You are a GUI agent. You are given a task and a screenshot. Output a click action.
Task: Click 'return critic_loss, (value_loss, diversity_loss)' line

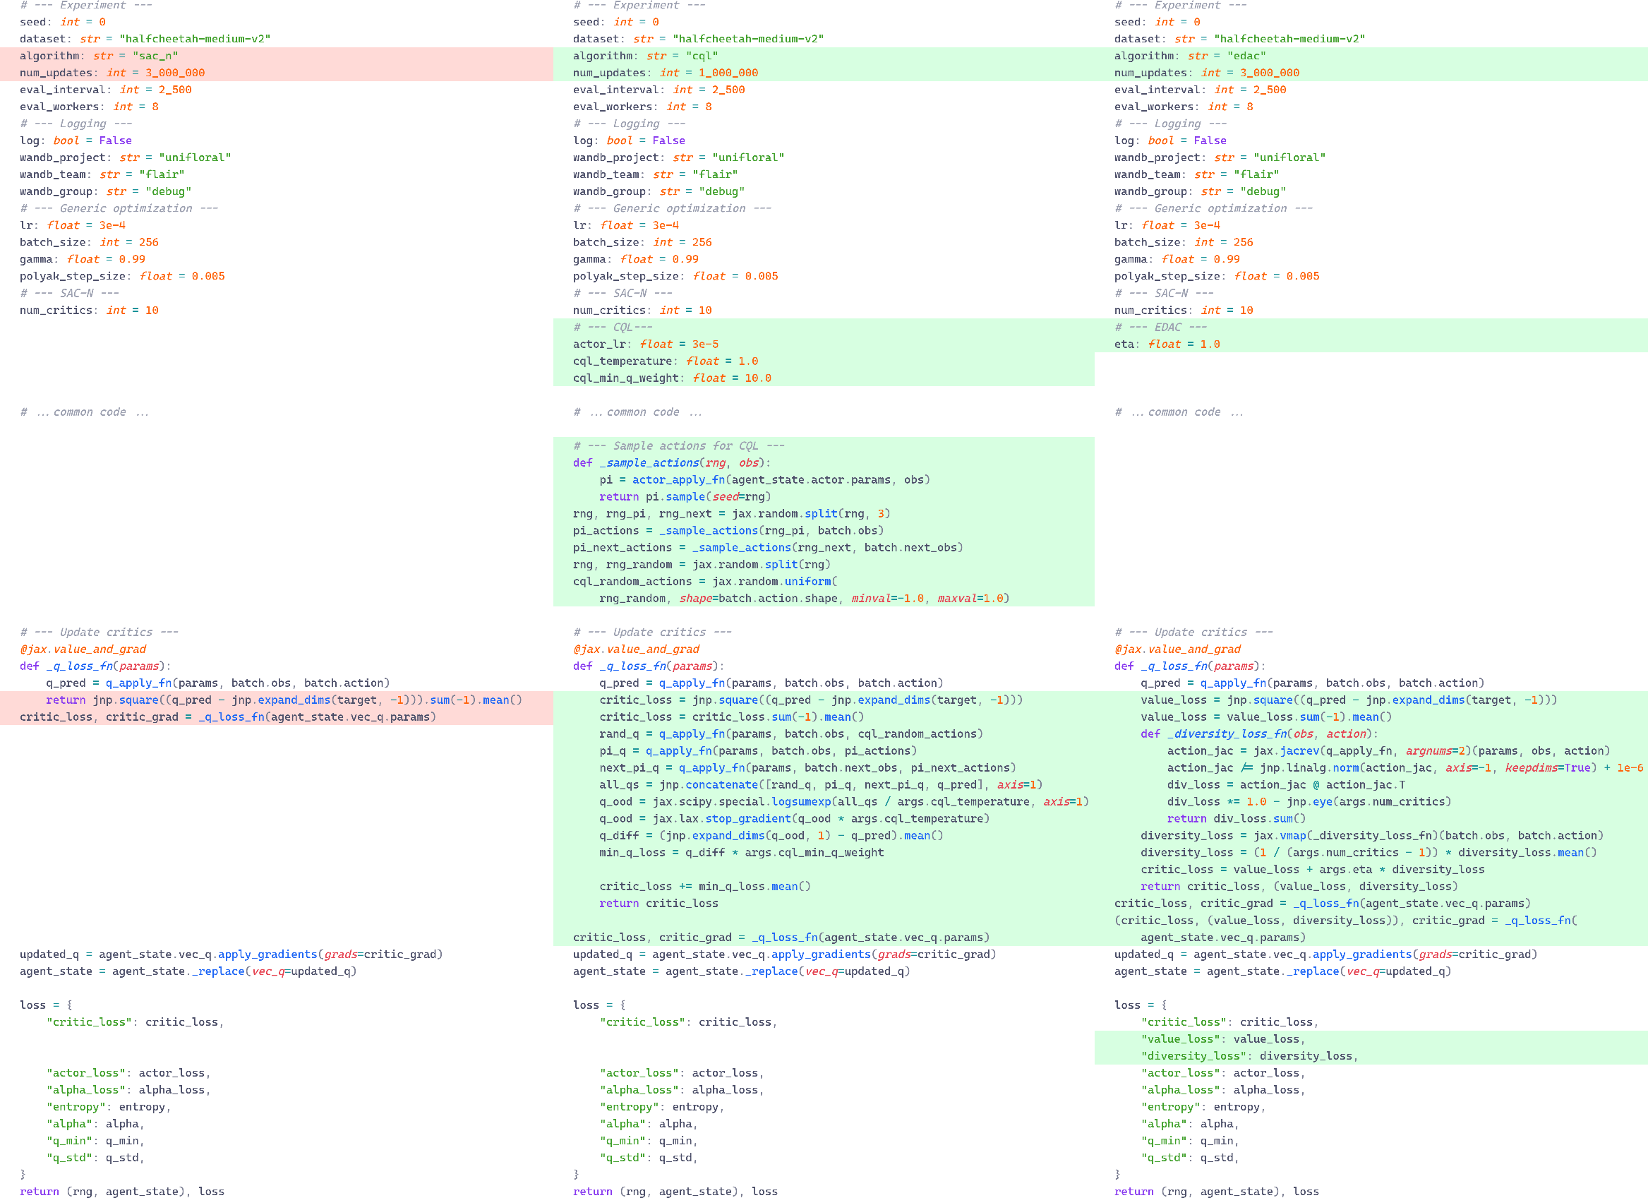(x=1299, y=886)
